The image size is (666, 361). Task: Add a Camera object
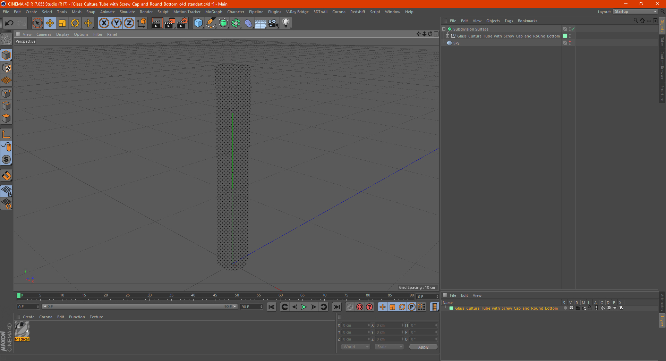tap(273, 23)
